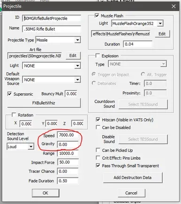Toggle Hitscan (Visible in VATS Only) checkbox
This screenshot has height=204, width=181.
tap(98, 120)
